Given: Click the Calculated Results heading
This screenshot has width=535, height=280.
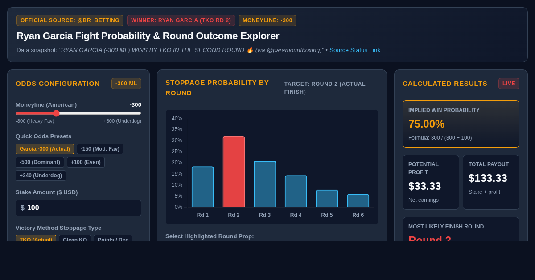Looking at the screenshot, I should (x=445, y=84).
